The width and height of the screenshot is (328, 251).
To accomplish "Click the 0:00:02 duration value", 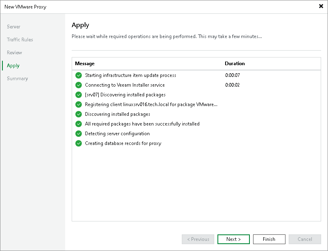I will tap(232, 85).
